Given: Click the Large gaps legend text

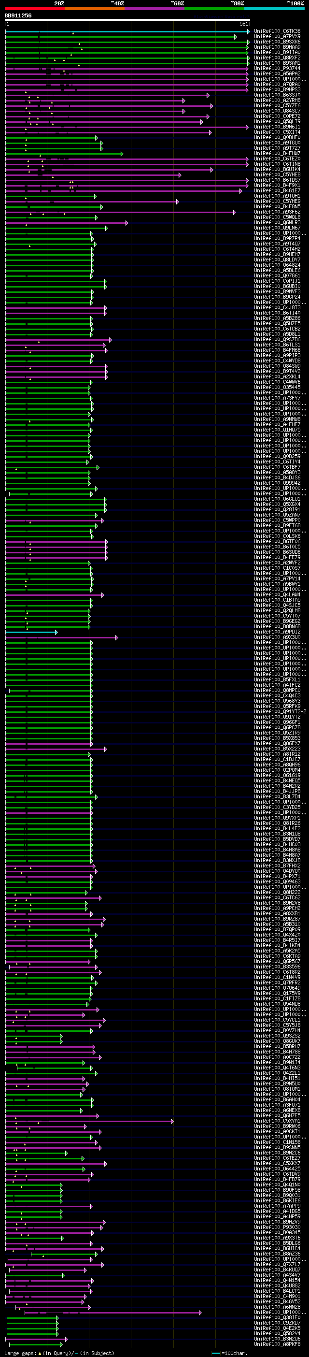Looking at the screenshot, I should tap(59, 1353).
